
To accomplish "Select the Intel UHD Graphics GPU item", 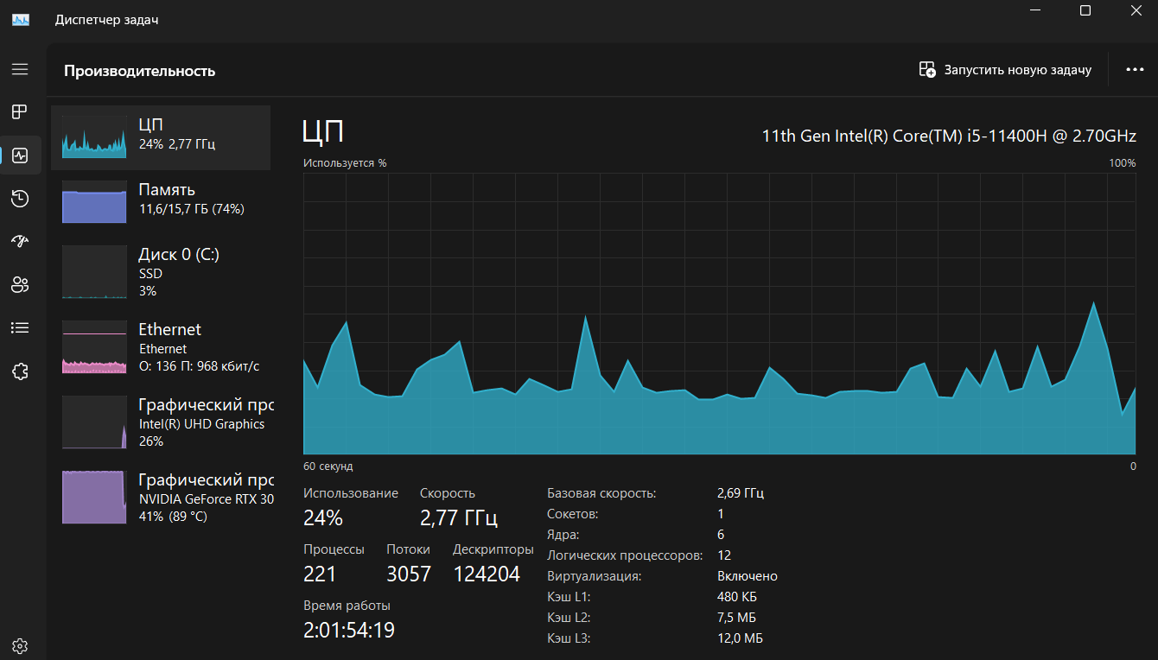I will click(161, 422).
